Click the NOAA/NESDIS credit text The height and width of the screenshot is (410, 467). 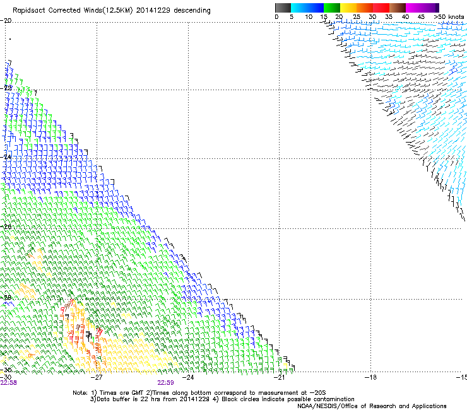[372, 406]
